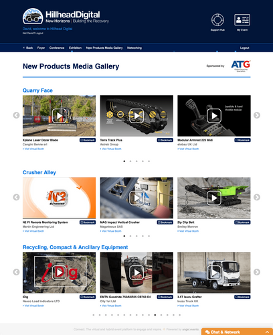Play the Xplane Laser Dozer Blade video

click(59, 116)
